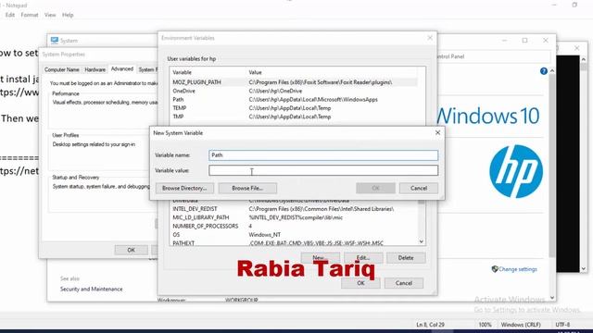Open Computer Name tab in System Properties
This screenshot has height=333, width=593.
click(62, 70)
